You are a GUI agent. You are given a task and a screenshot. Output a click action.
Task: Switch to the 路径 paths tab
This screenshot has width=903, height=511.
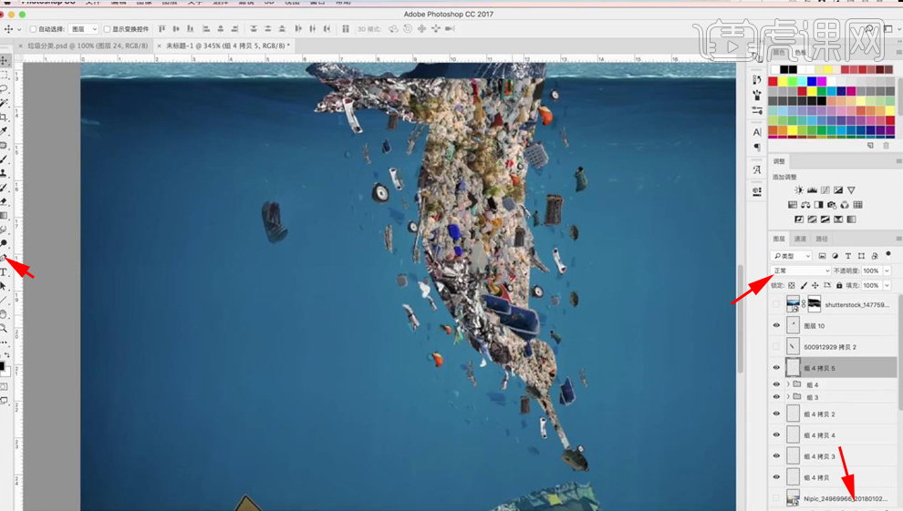[822, 239]
